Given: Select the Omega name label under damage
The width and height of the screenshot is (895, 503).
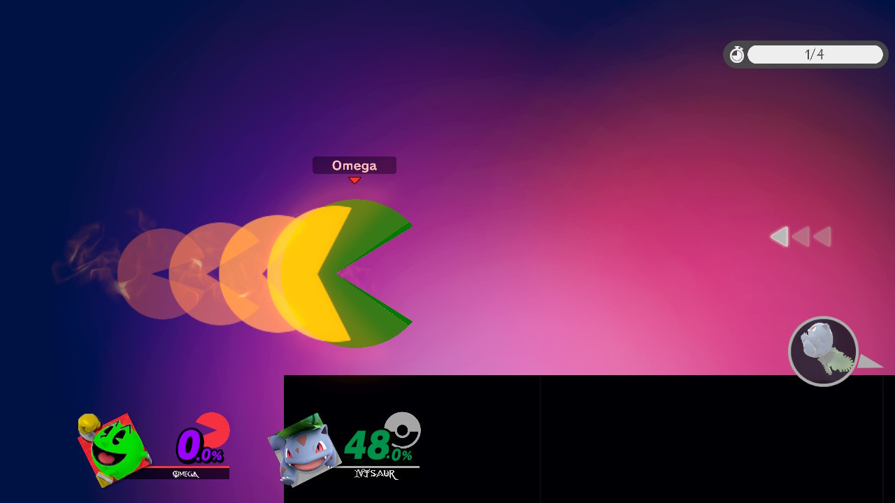Looking at the screenshot, I should (x=185, y=474).
